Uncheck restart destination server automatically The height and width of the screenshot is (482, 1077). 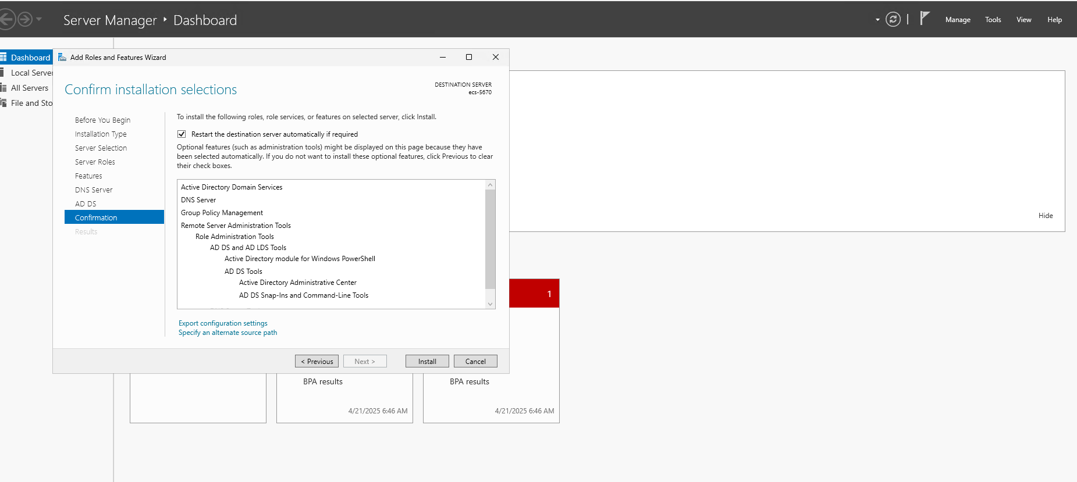[x=182, y=134]
